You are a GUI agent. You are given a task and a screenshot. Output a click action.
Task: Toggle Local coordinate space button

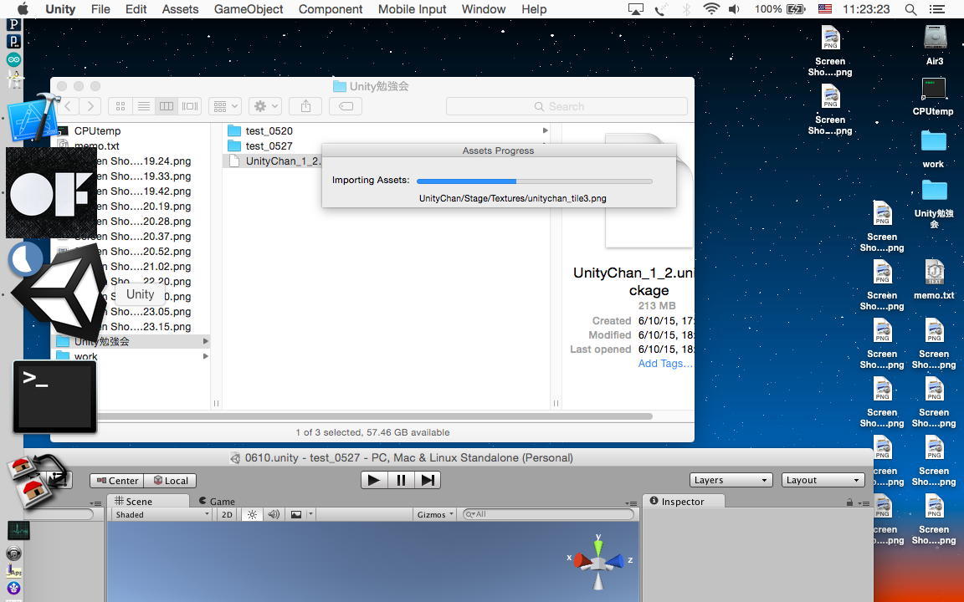pyautogui.click(x=171, y=481)
